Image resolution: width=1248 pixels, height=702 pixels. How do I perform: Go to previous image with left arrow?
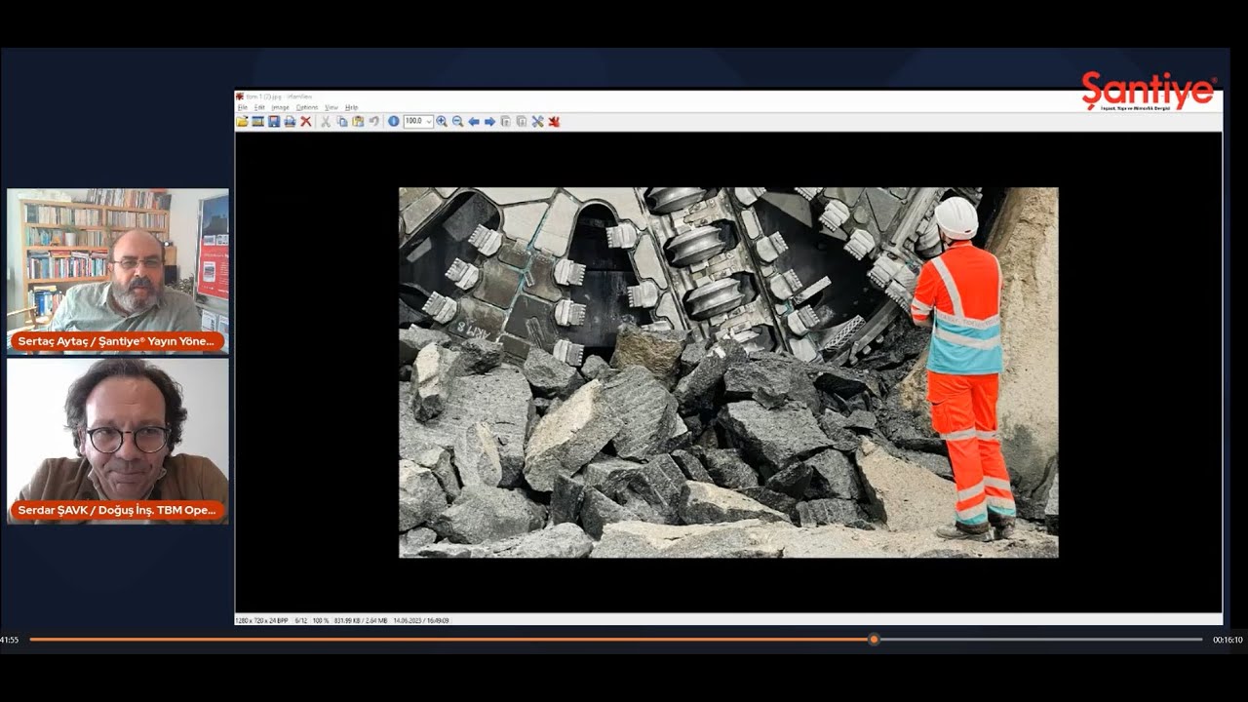(474, 122)
